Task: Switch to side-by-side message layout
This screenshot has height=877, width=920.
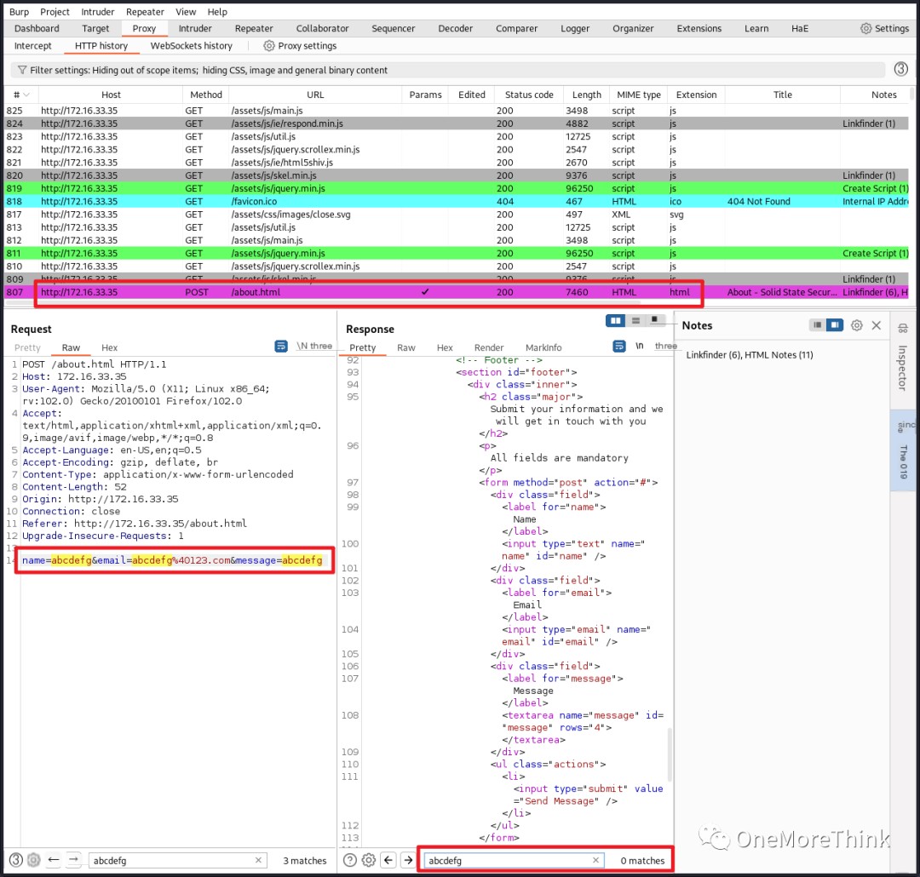Action: (x=615, y=320)
